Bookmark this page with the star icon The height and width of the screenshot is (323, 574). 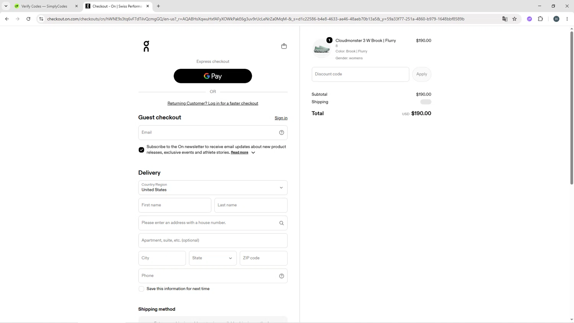[x=515, y=19]
